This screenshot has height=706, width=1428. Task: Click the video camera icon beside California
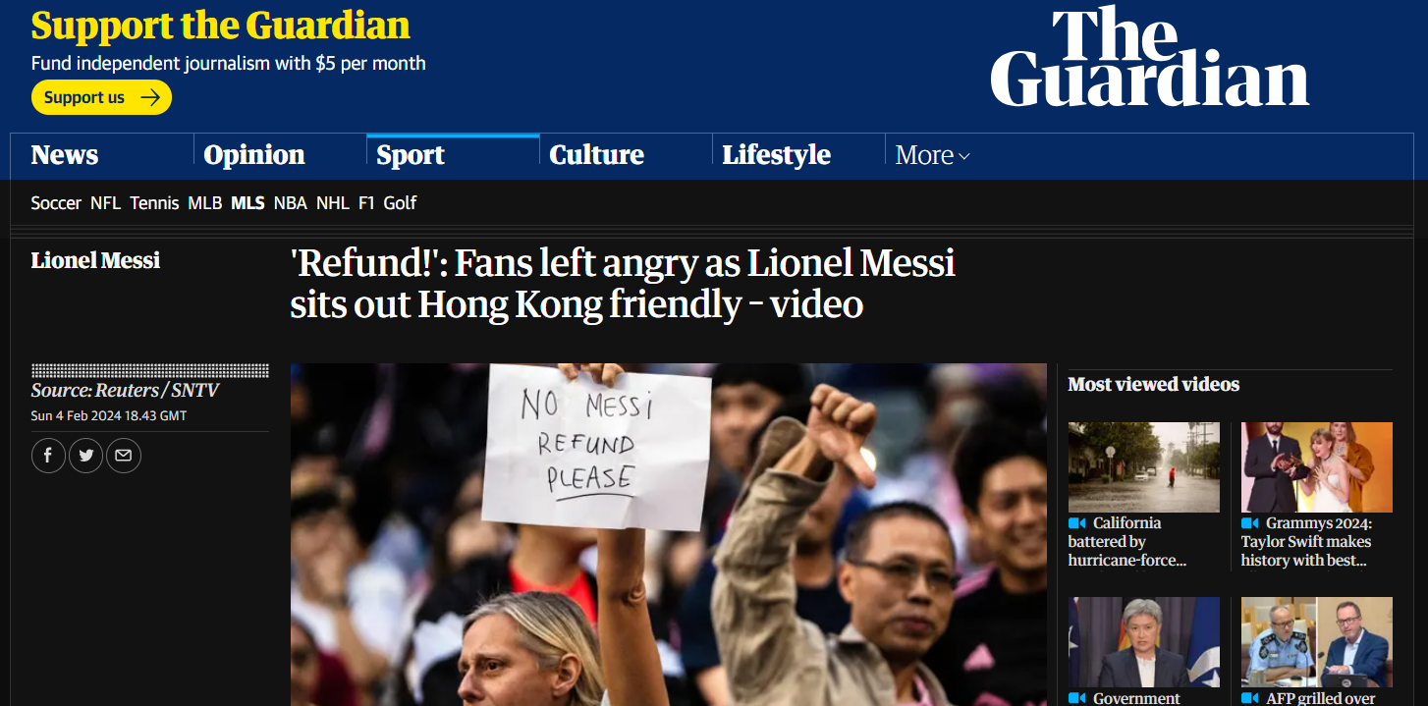[x=1077, y=523]
